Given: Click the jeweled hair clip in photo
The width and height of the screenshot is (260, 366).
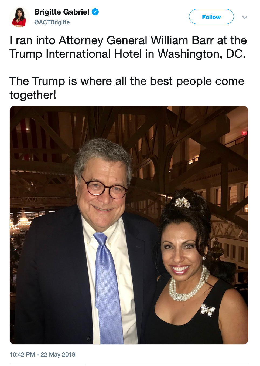Looking at the screenshot, I should coord(183,202).
